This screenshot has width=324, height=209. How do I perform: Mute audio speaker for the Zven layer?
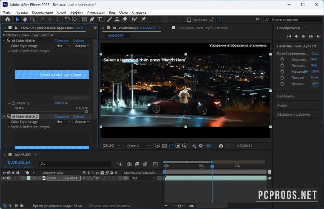click(x=9, y=178)
